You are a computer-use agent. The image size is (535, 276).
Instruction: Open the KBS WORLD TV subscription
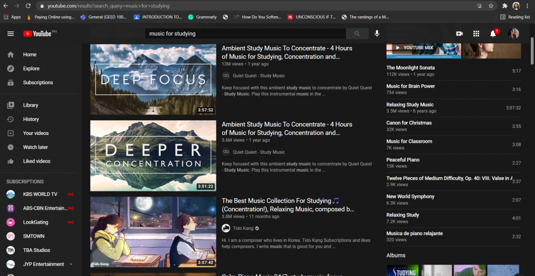click(41, 194)
